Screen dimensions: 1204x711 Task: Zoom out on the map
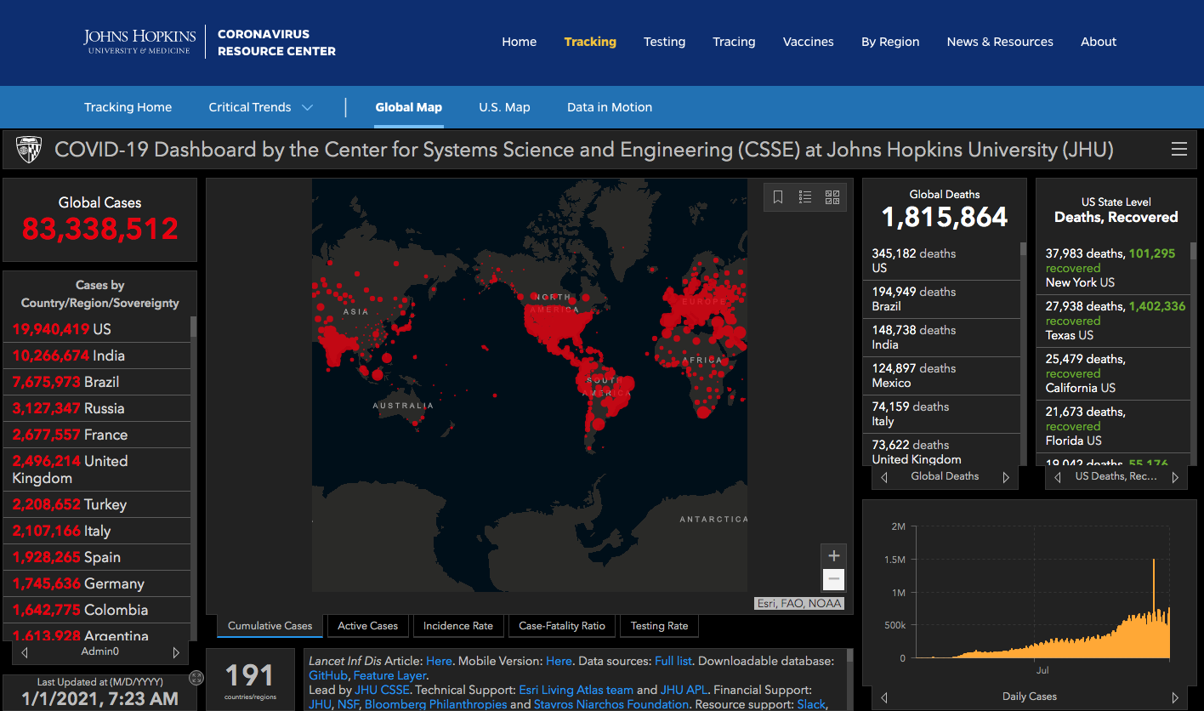pos(834,580)
